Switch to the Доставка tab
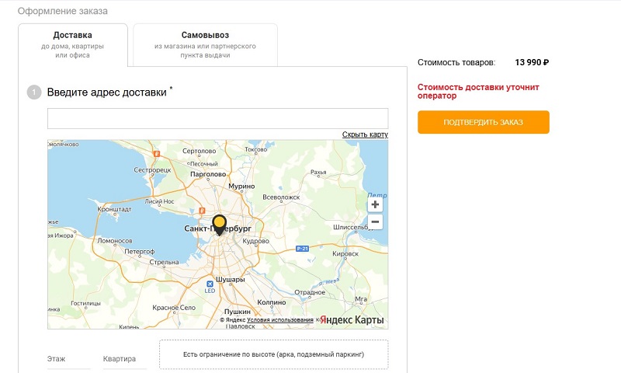This screenshot has width=621, height=373. 73,45
